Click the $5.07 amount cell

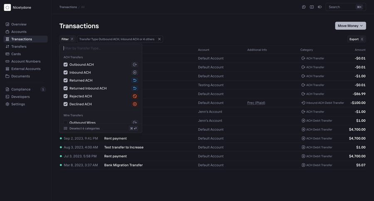point(361,165)
